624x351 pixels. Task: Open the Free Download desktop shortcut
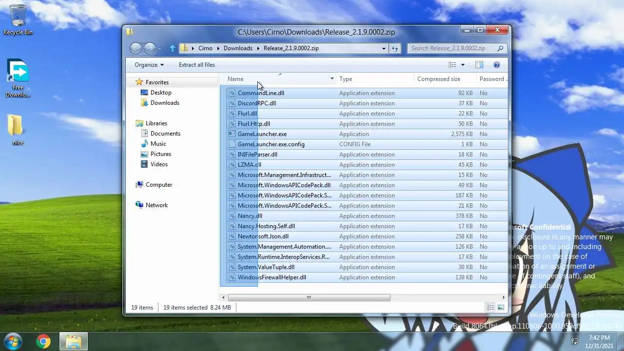[18, 78]
